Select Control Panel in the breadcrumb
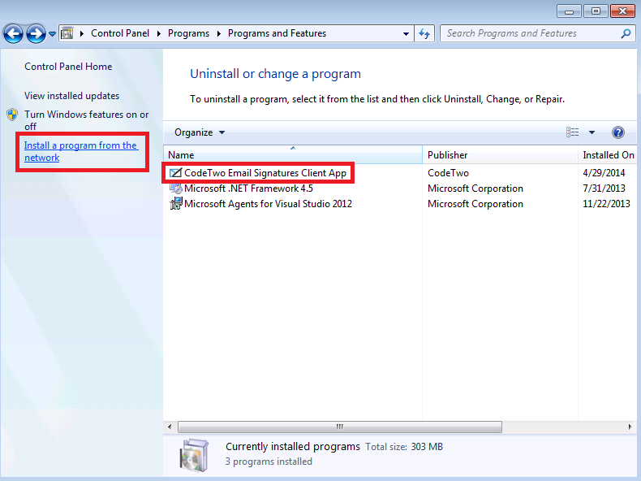641x481 pixels. (120, 33)
